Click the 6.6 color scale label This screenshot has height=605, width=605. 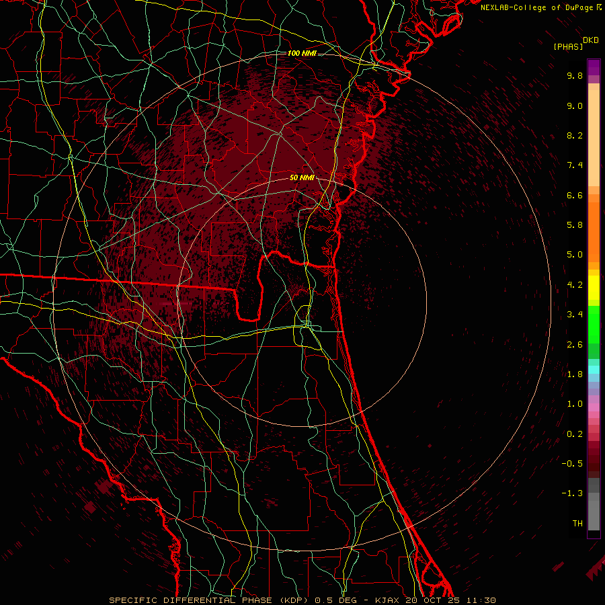[575, 195]
